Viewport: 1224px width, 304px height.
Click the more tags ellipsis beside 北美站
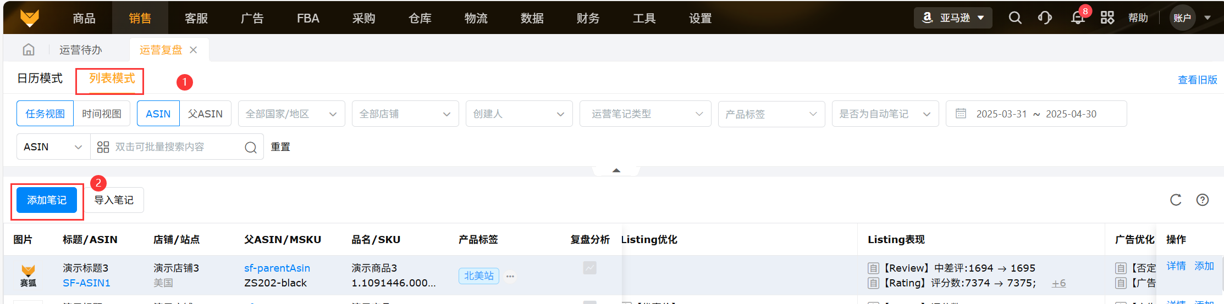coord(510,276)
